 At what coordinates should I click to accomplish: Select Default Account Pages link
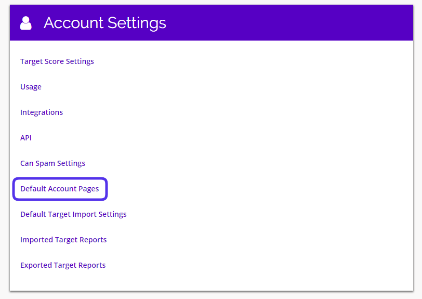click(59, 189)
